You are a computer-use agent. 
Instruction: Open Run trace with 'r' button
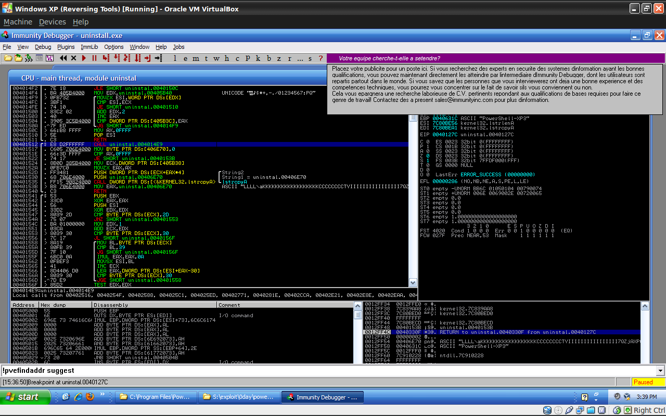[289, 58]
